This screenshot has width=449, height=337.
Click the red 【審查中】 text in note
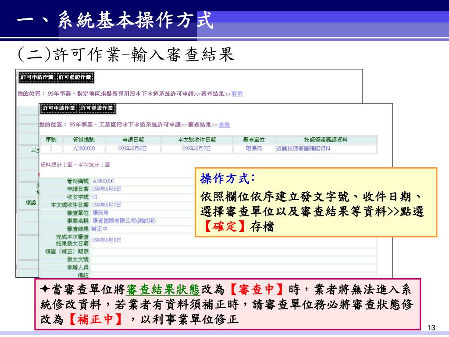click(x=256, y=290)
